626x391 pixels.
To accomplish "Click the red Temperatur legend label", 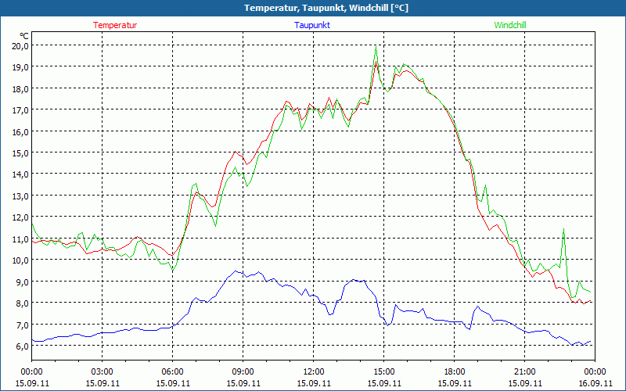I will pos(115,25).
